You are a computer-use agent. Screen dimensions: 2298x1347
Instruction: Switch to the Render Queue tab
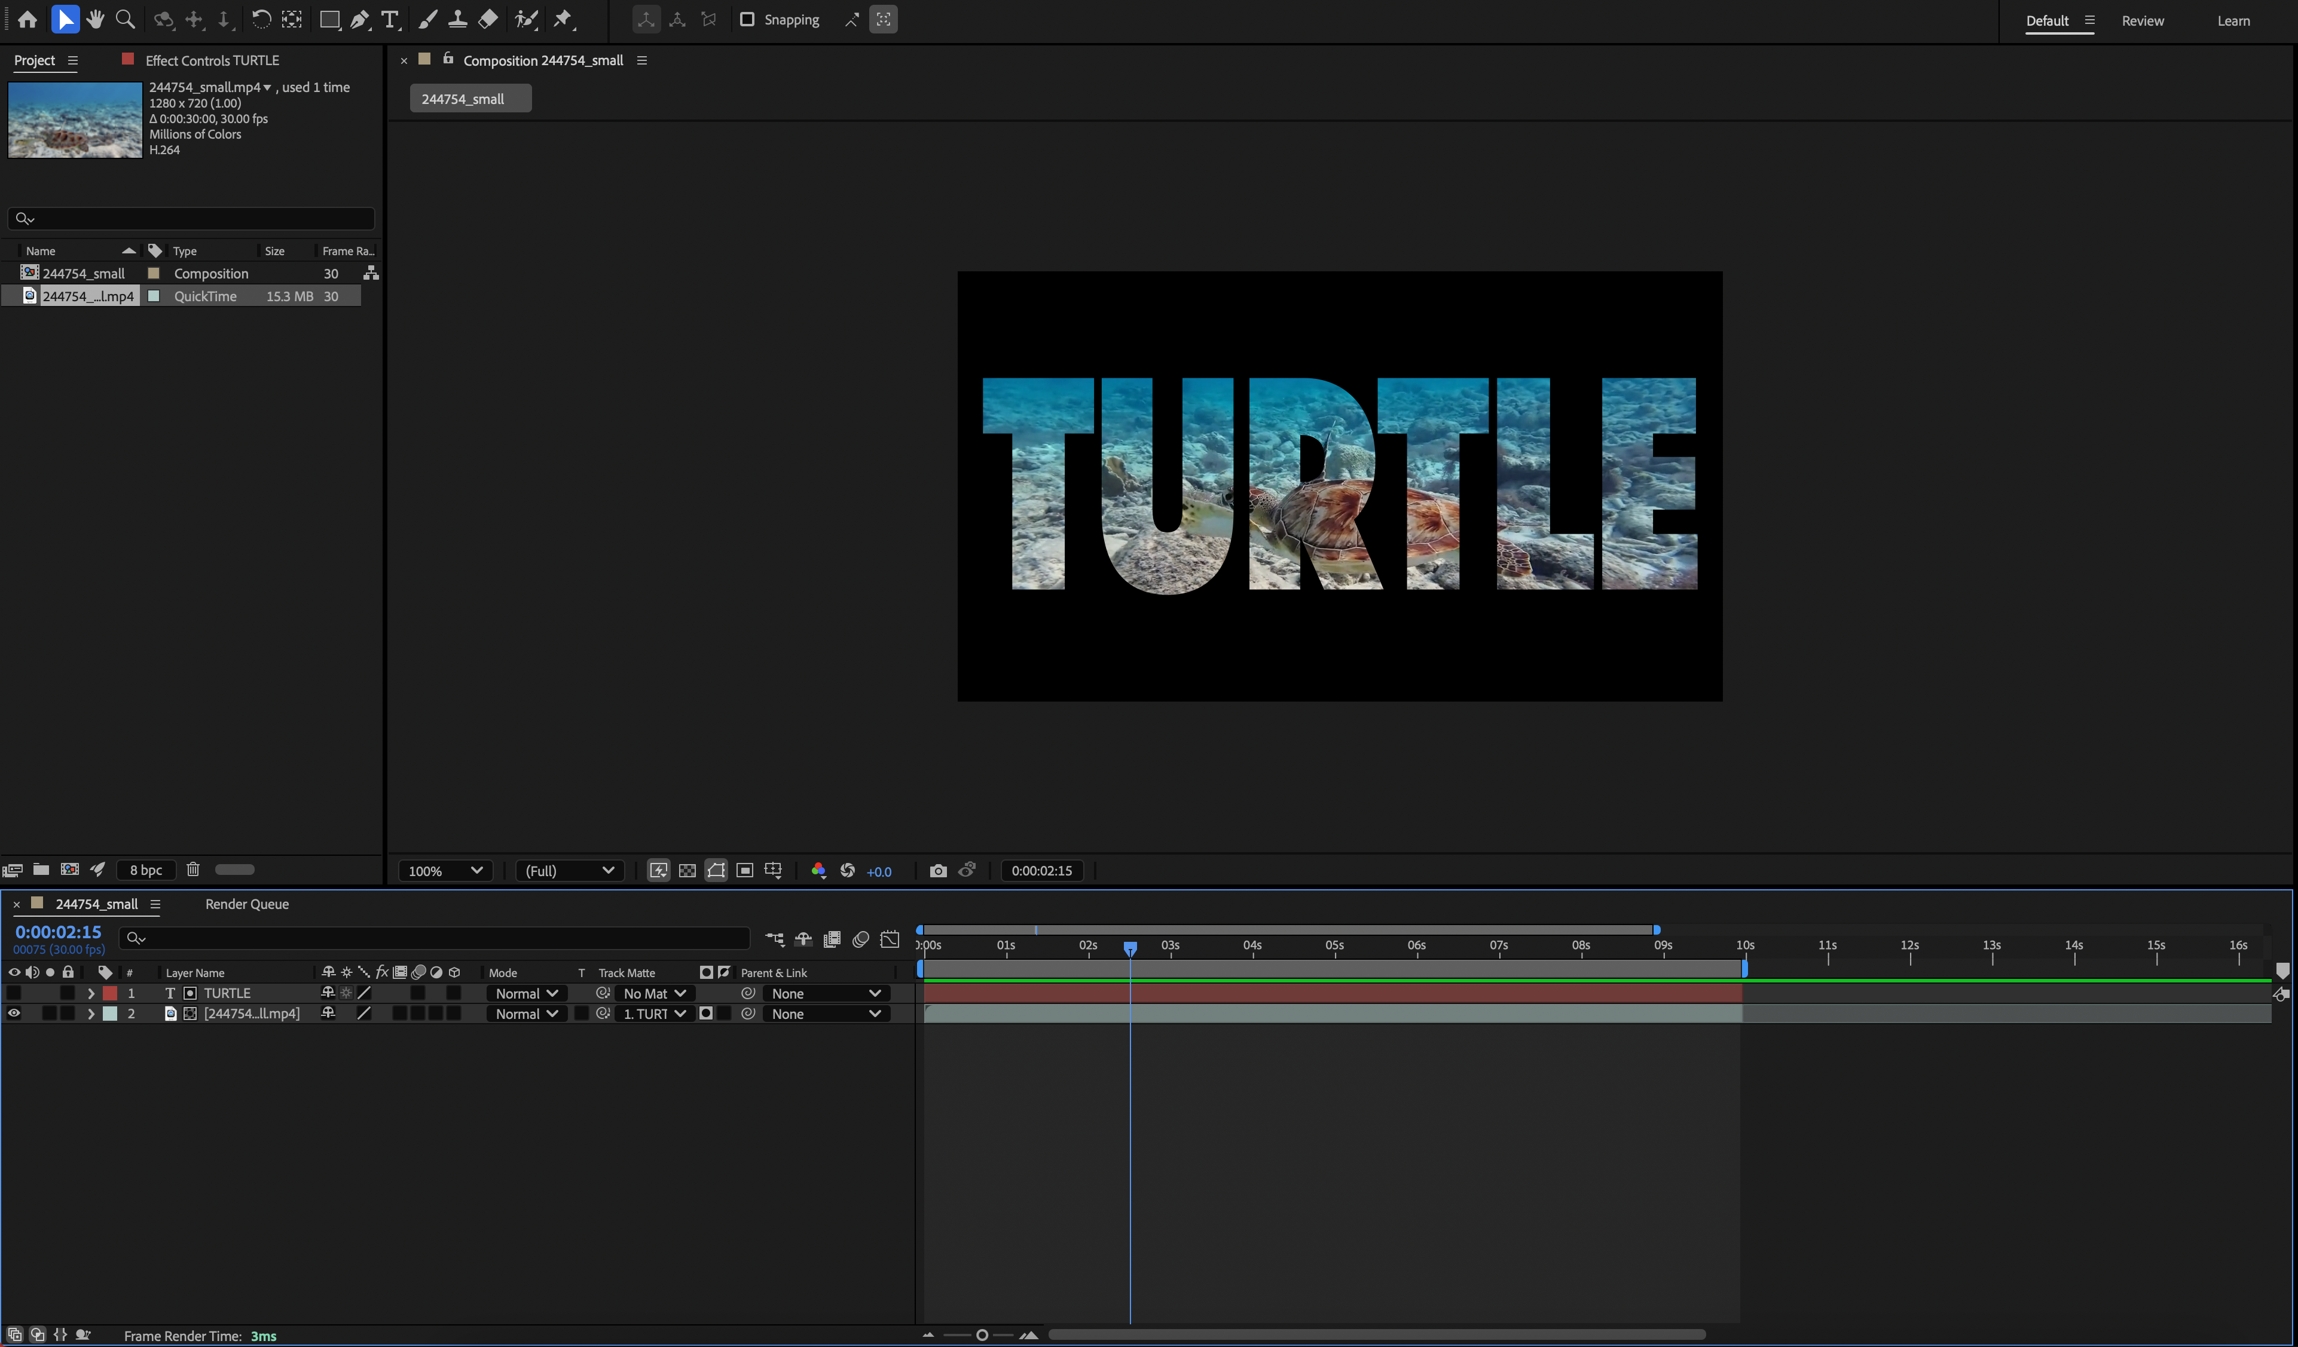[x=246, y=904]
